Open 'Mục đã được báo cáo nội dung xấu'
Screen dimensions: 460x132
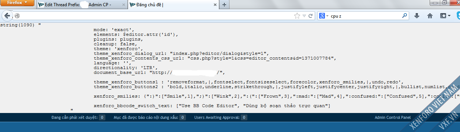149,118
